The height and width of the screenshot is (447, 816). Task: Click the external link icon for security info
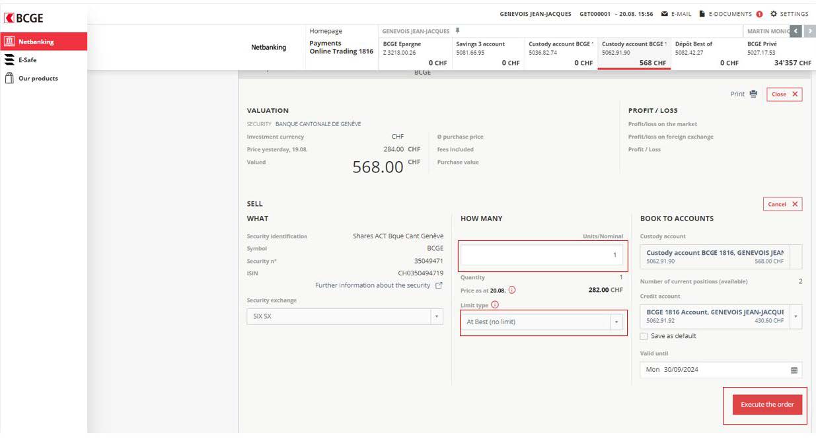439,285
